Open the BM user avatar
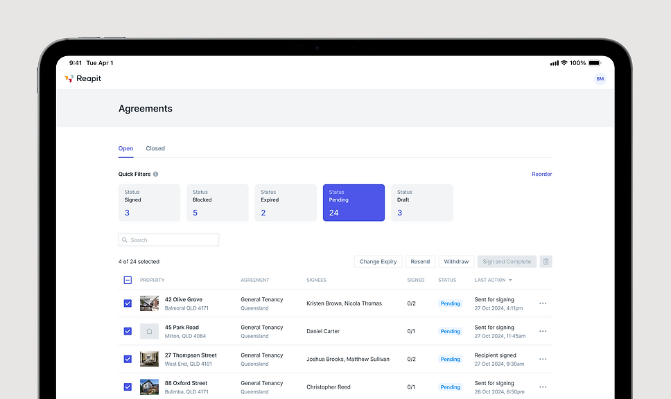This screenshot has width=671, height=399. [600, 79]
